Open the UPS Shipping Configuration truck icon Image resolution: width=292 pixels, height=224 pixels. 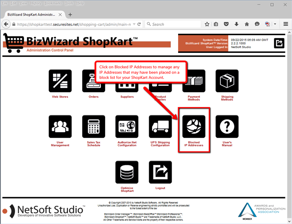(160, 127)
